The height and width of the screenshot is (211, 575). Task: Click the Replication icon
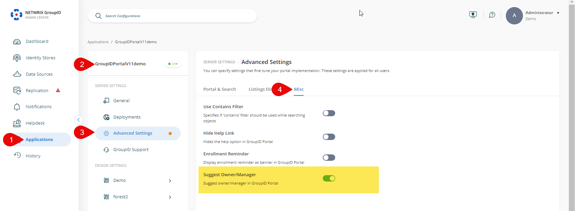[x=17, y=90]
